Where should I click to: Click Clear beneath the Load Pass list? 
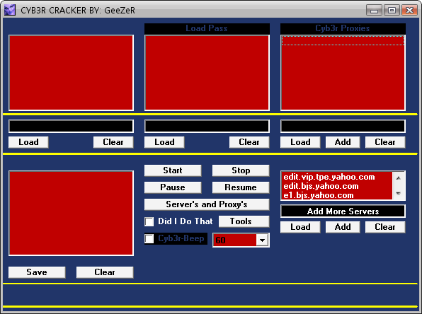click(249, 142)
